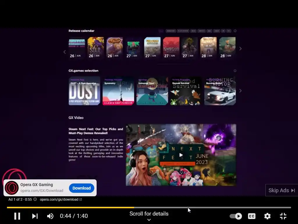
Task: Click the Release calendar heading
Action: 81,31
